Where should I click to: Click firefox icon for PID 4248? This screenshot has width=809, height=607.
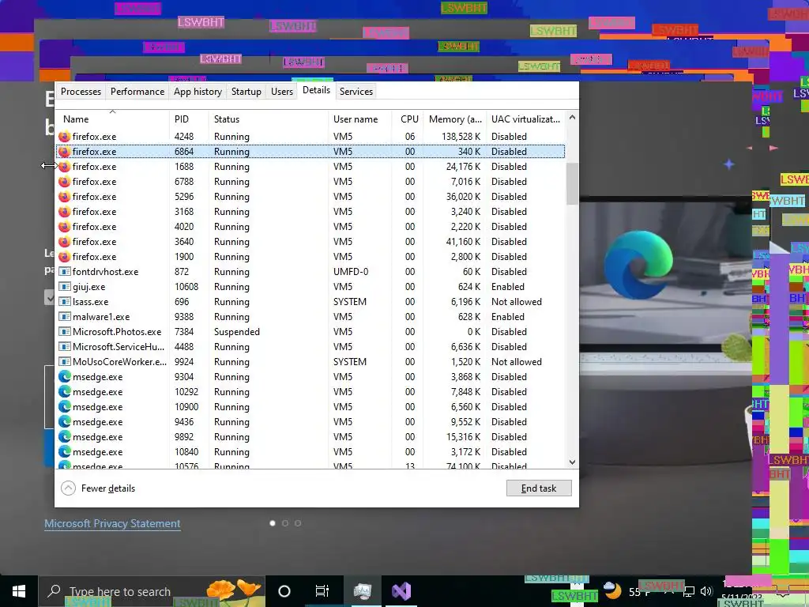click(65, 137)
